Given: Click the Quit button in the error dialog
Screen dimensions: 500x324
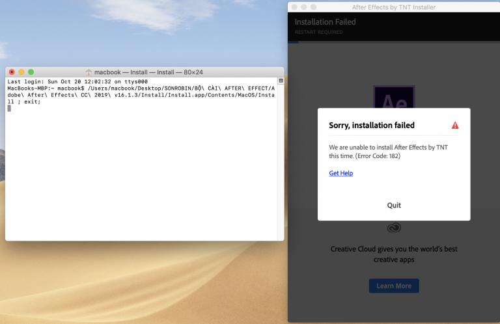Looking at the screenshot, I should 394,205.
